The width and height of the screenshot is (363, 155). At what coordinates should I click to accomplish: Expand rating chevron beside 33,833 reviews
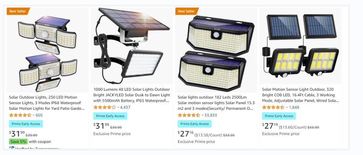pyautogui.click(x=203, y=115)
